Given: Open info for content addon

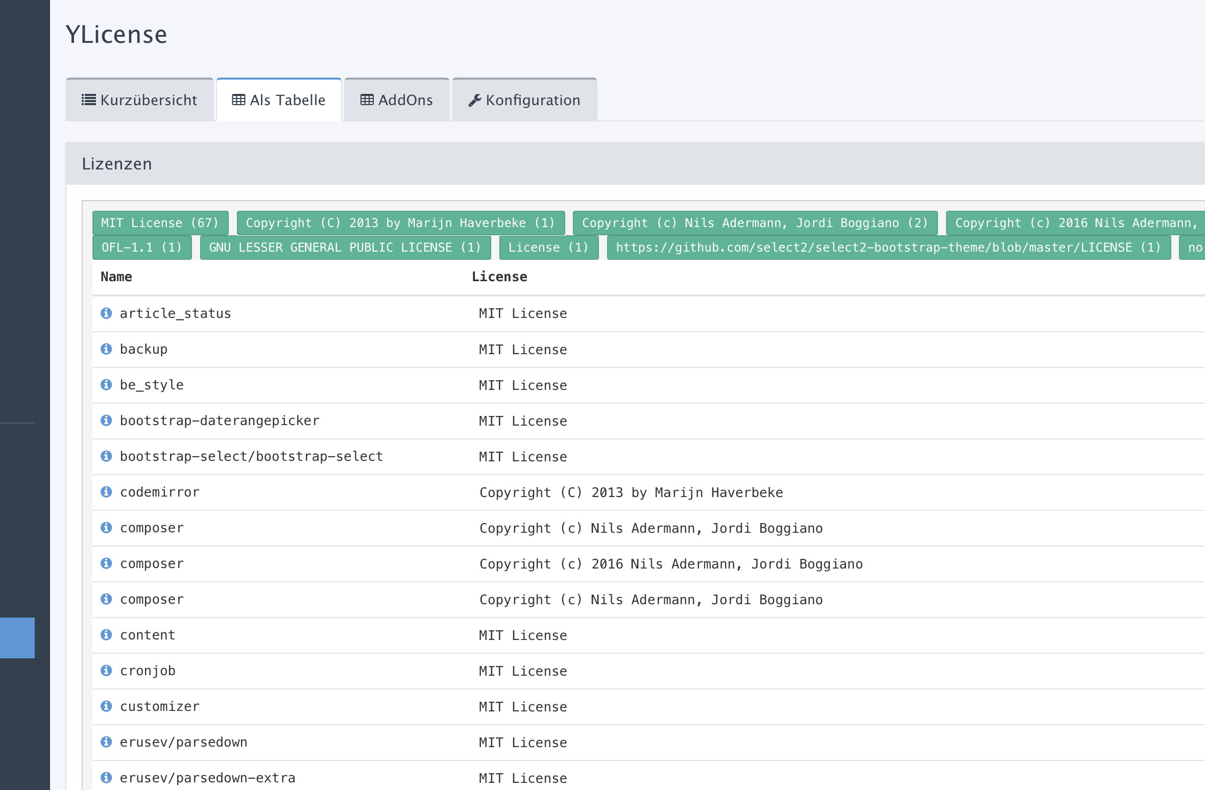Looking at the screenshot, I should click(106, 635).
